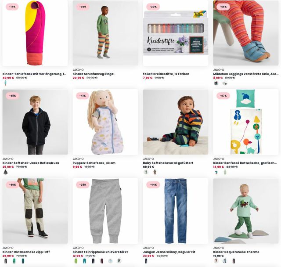
Task: Open the folia Kreidestifte product image
Action: click(x=176, y=33)
